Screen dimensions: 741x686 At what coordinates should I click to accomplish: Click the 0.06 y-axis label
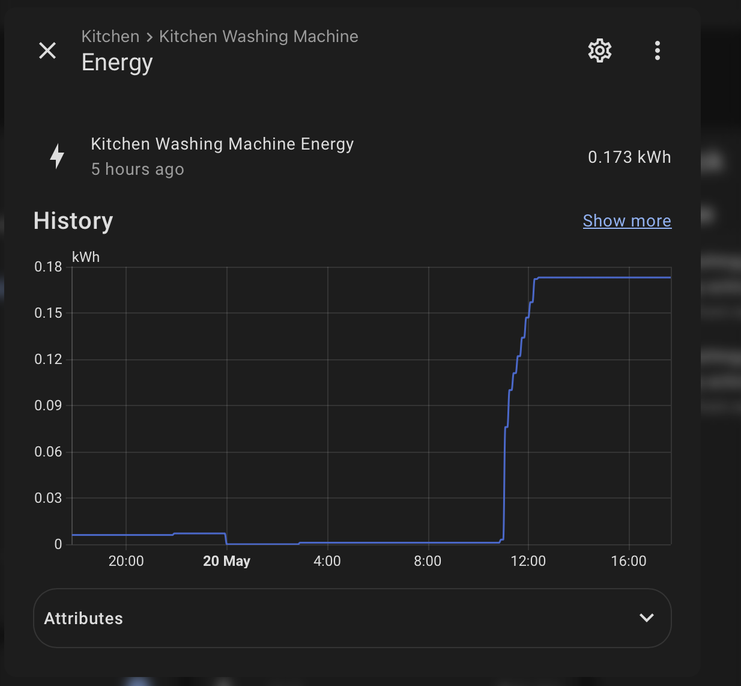[48, 452]
